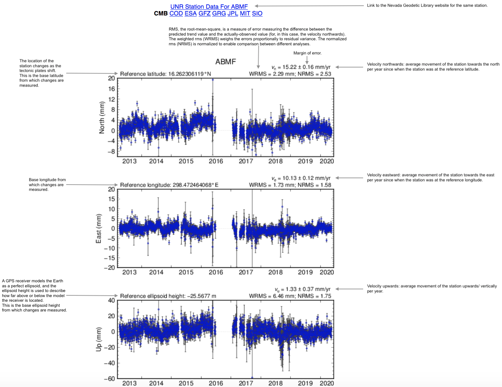Click the Base longitude explanation note
502x387 pixels.
tap(47, 185)
